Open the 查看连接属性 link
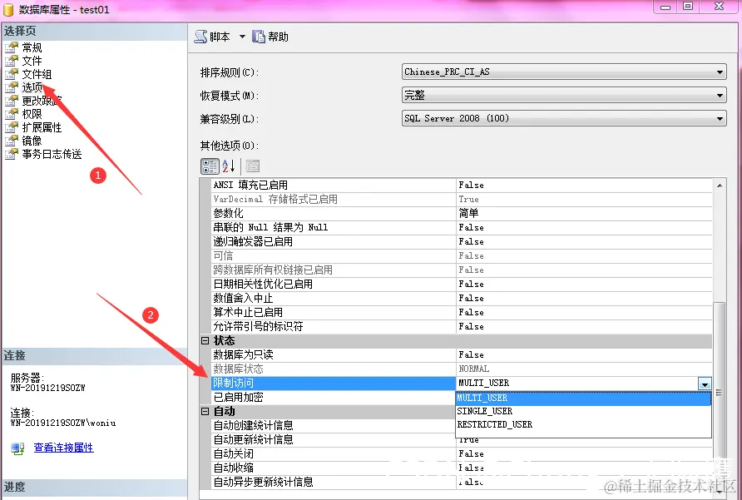The height and width of the screenshot is (500, 742). point(63,448)
